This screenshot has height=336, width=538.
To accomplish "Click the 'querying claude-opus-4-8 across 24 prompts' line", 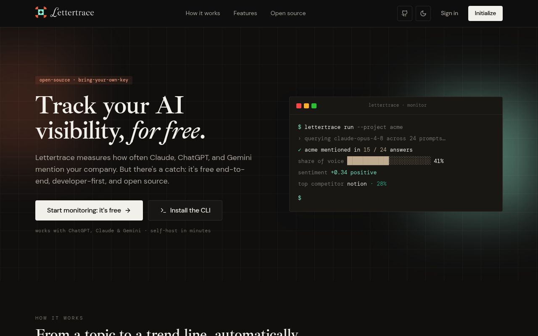I will [x=372, y=138].
